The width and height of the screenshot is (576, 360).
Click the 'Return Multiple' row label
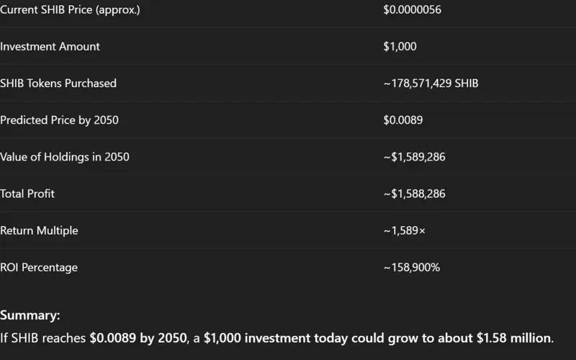[39, 231]
